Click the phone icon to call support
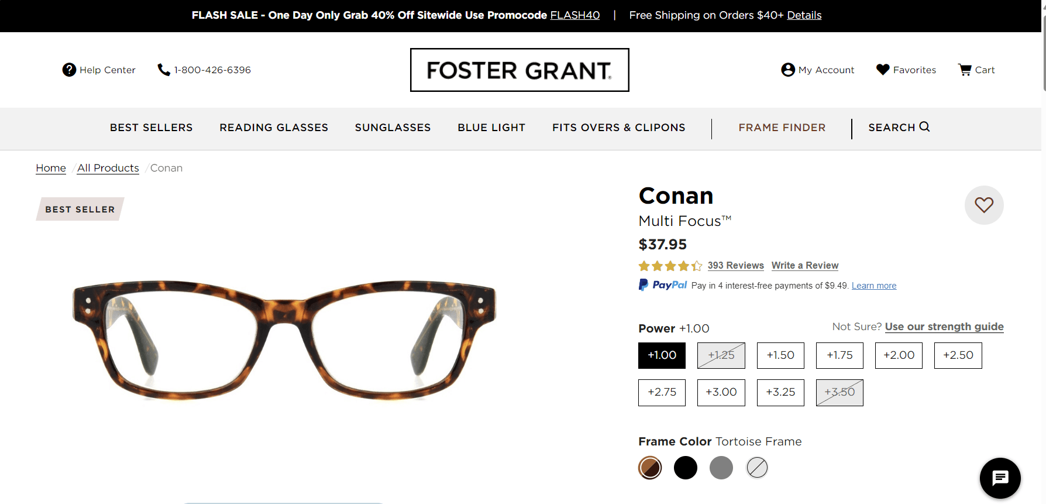Screen dimensions: 1046x504 point(163,69)
